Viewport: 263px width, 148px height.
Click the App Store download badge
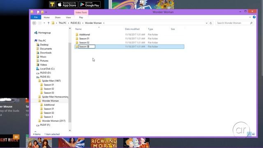tap(67, 5)
